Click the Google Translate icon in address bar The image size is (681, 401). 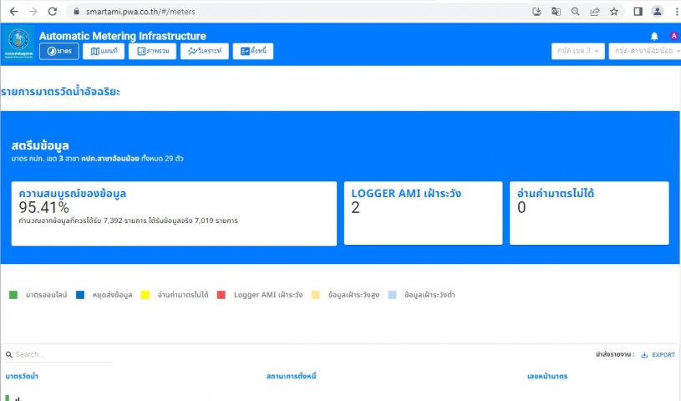pyautogui.click(x=556, y=12)
